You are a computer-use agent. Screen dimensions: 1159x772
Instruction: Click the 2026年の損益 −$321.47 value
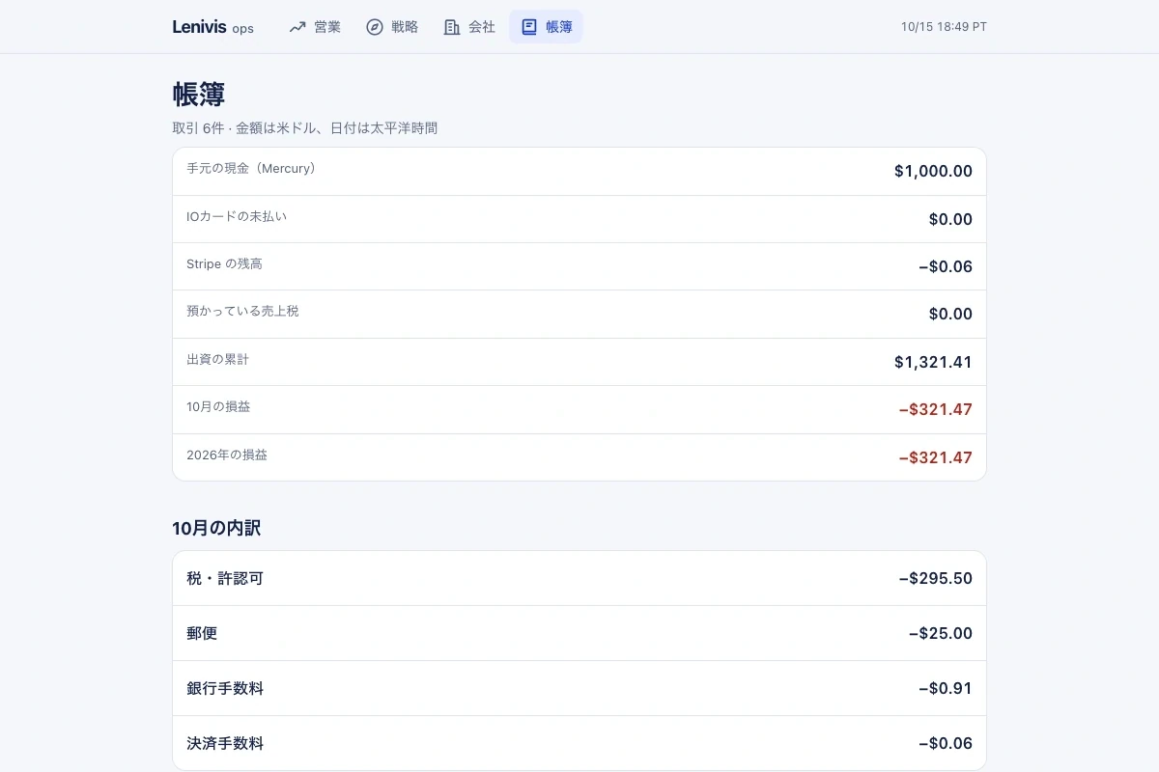point(935,457)
